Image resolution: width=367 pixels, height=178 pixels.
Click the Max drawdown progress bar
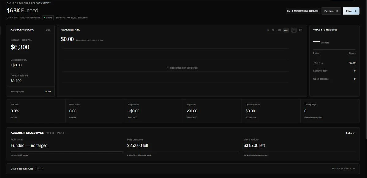(x=300, y=152)
